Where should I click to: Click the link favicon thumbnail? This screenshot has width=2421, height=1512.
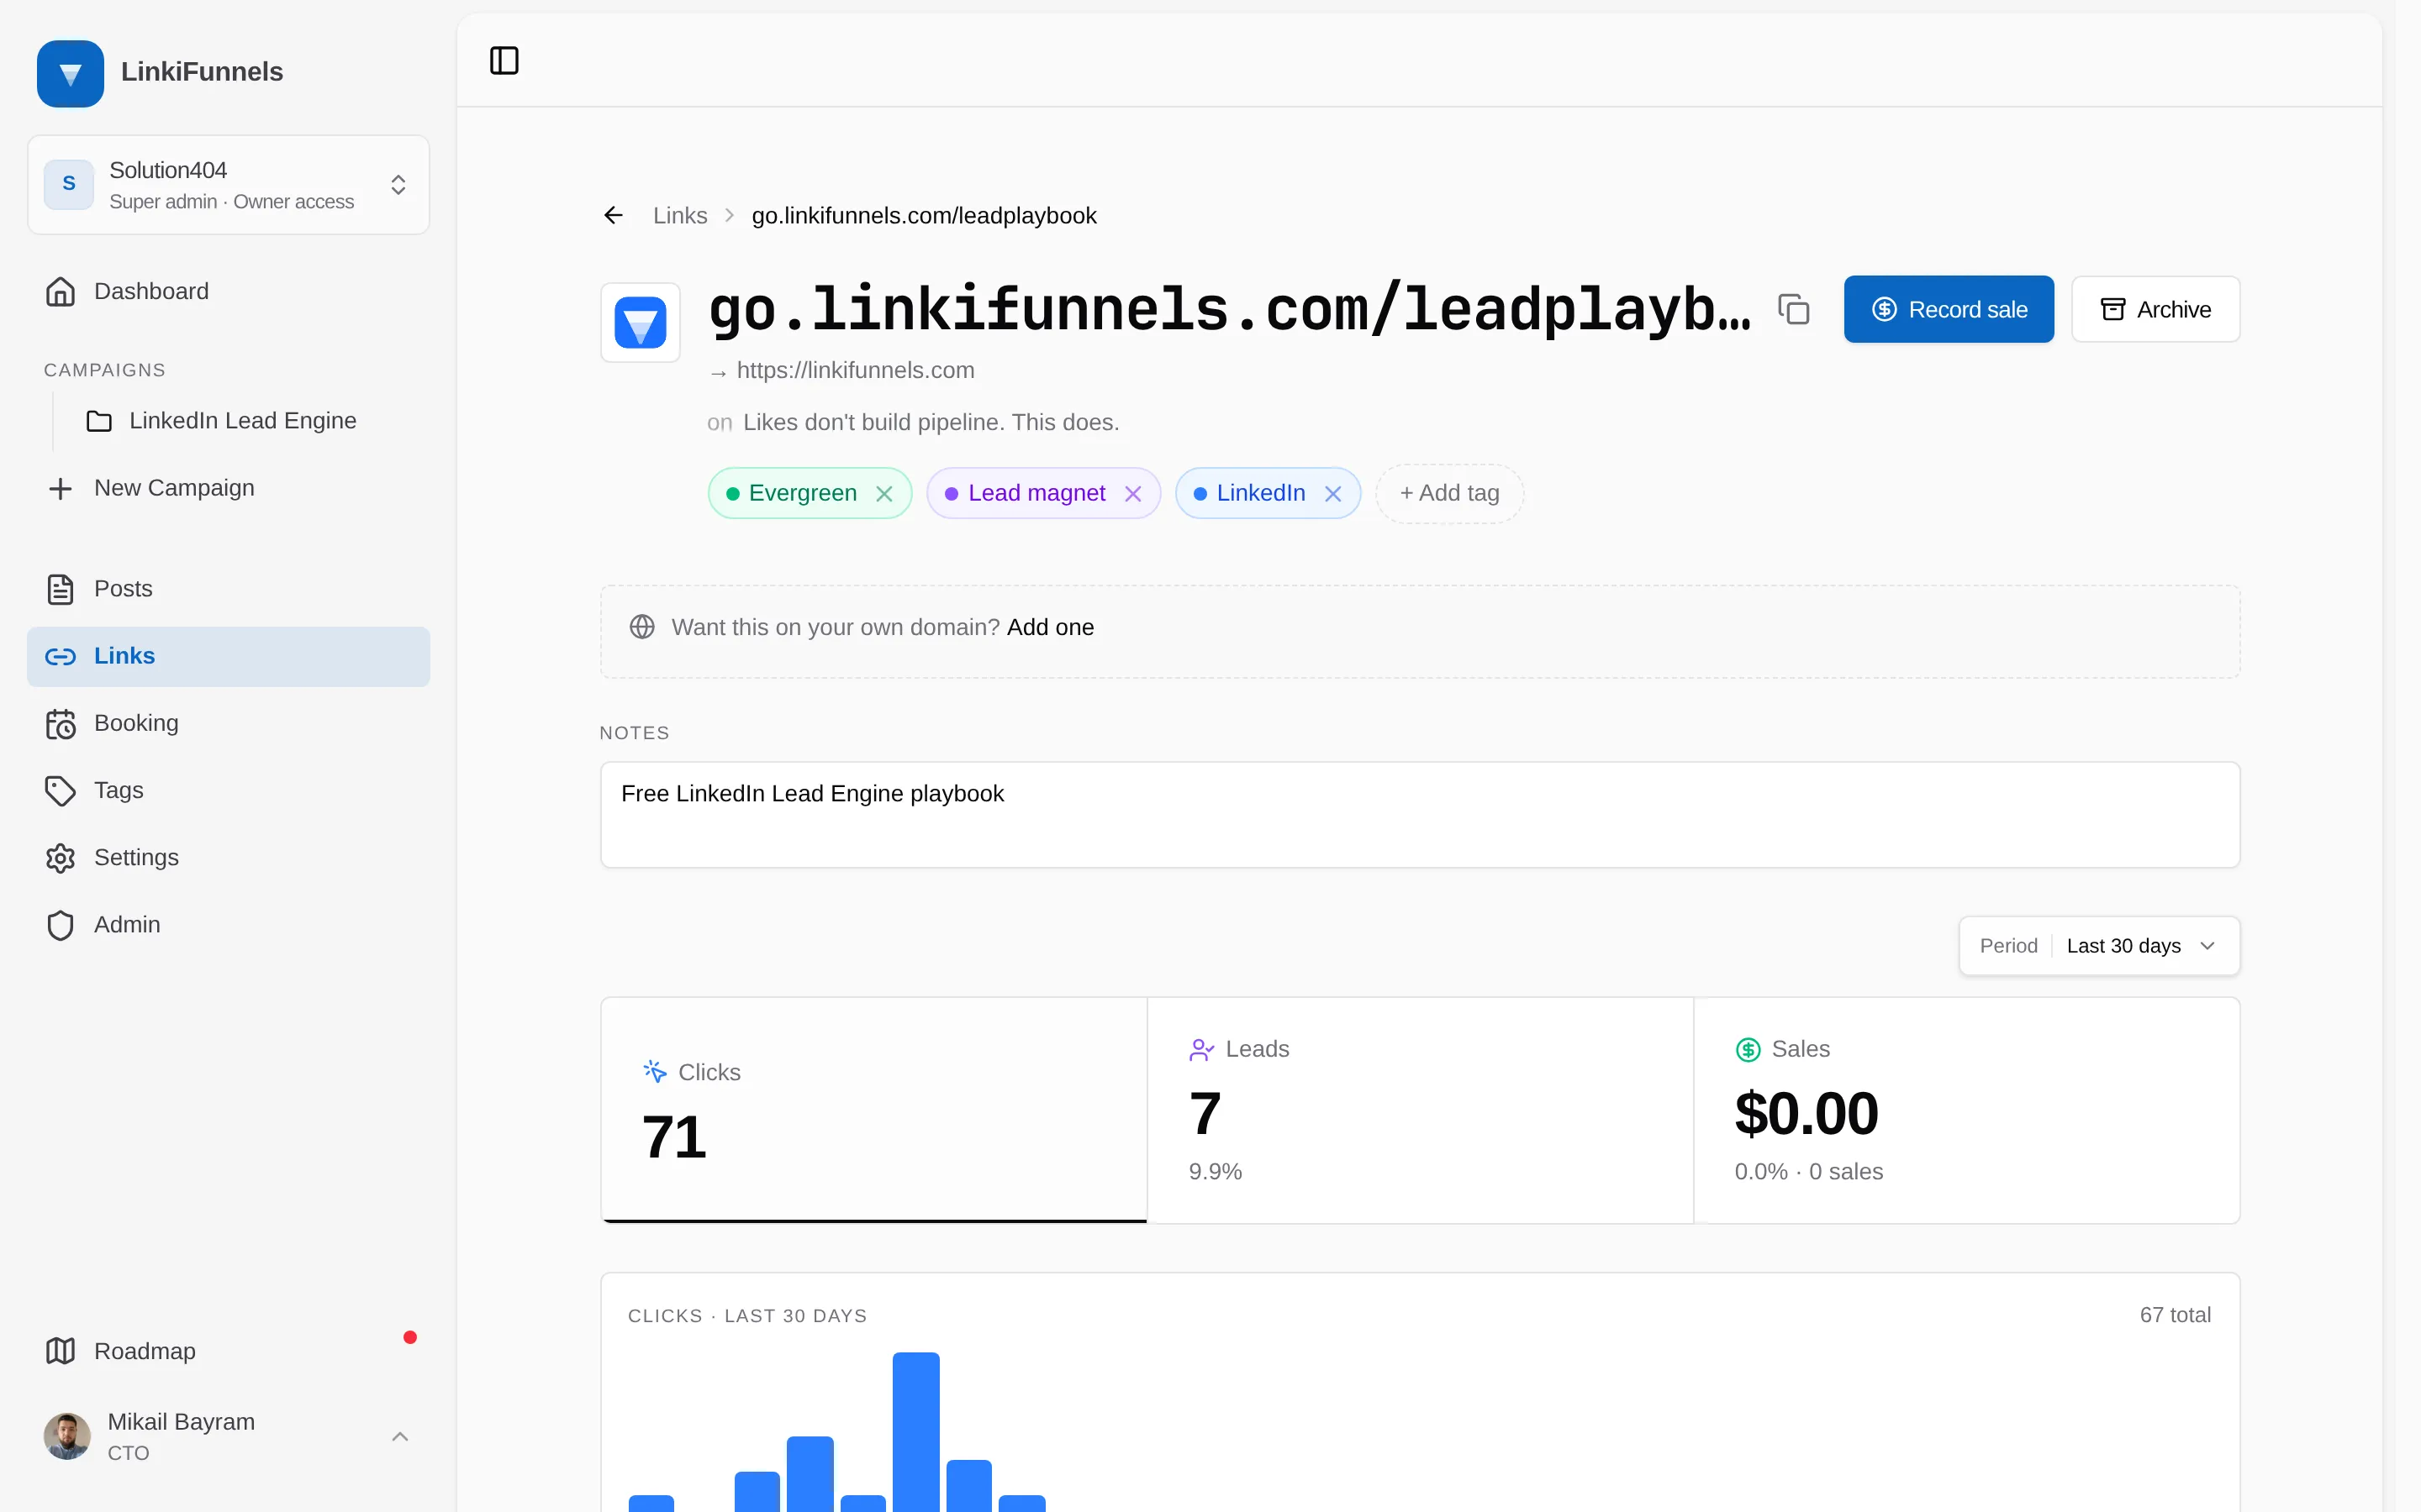(641, 322)
